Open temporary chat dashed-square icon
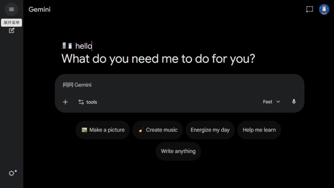Screen dimensions: 334x188 309,9
